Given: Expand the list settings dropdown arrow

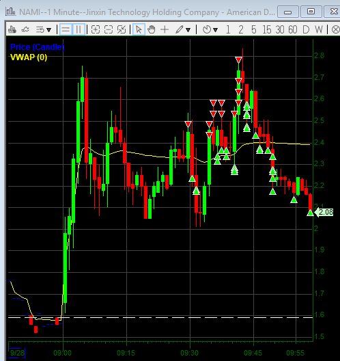Looking at the screenshot, I should pyautogui.click(x=48, y=30).
